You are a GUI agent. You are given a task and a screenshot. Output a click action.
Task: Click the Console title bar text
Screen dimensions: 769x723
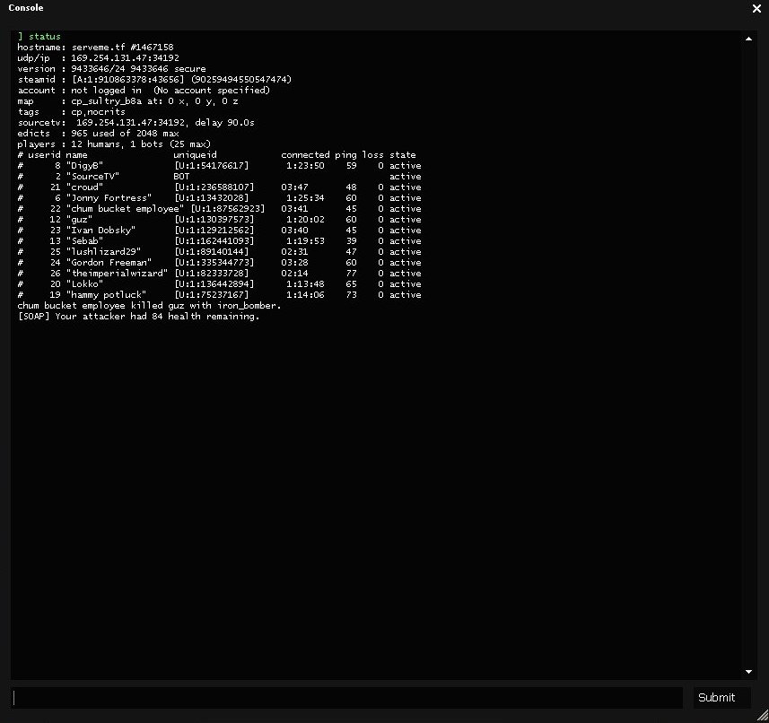pos(26,8)
